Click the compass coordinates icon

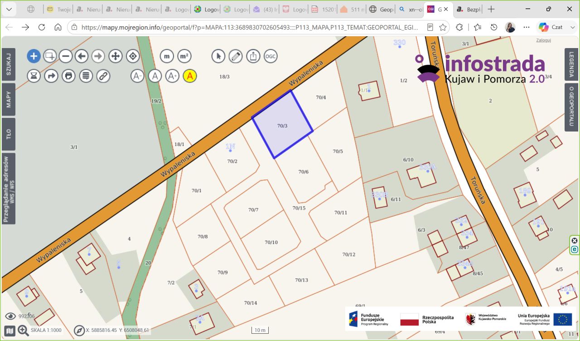(x=79, y=331)
